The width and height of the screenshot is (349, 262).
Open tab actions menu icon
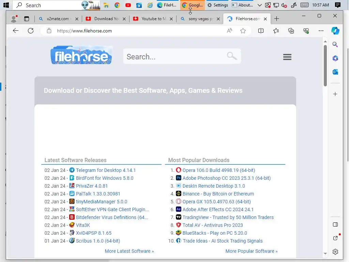27,19
